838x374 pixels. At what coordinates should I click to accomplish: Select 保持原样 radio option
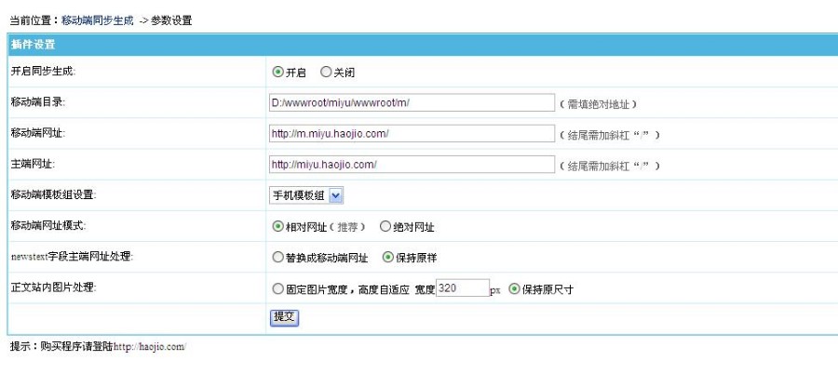click(388, 258)
